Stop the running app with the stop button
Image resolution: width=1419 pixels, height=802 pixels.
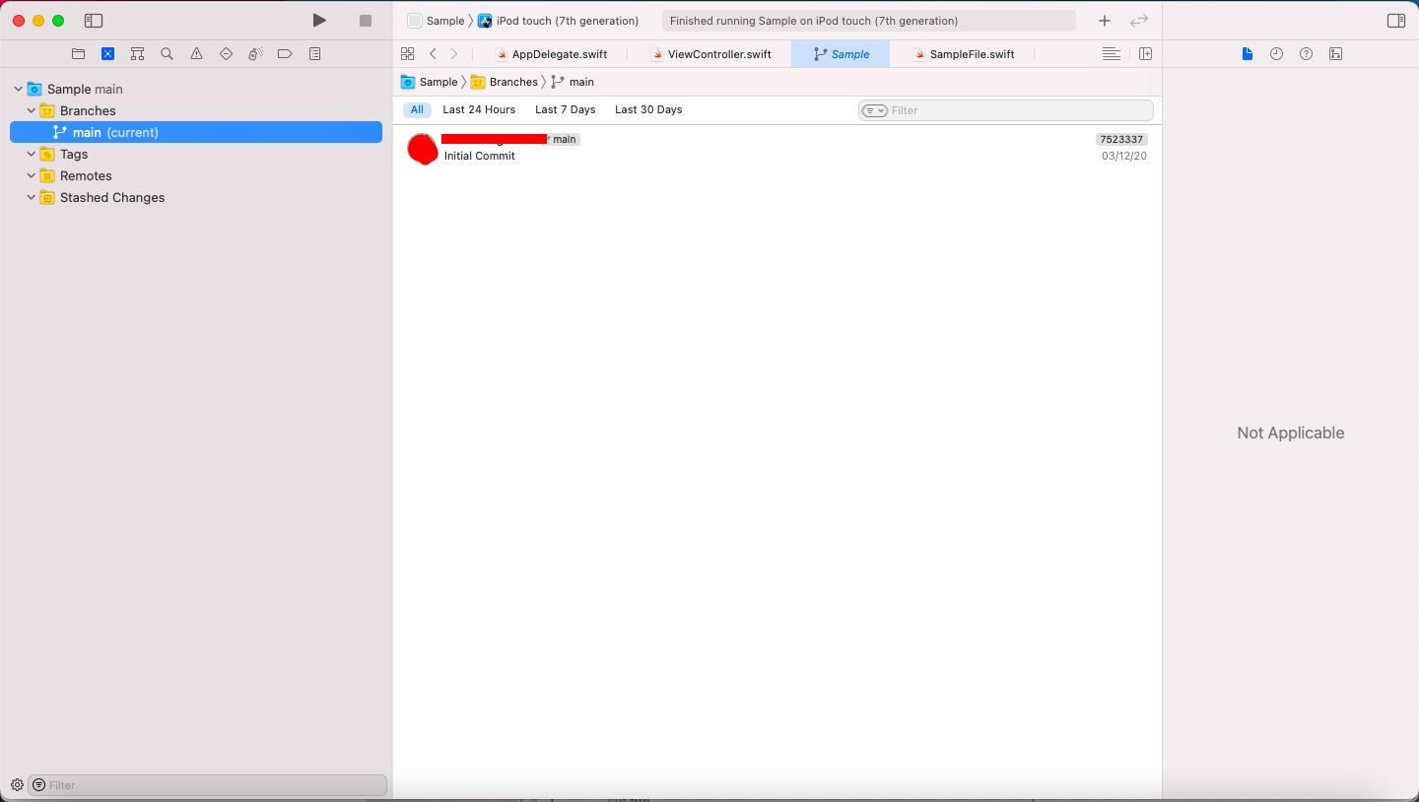[366, 21]
